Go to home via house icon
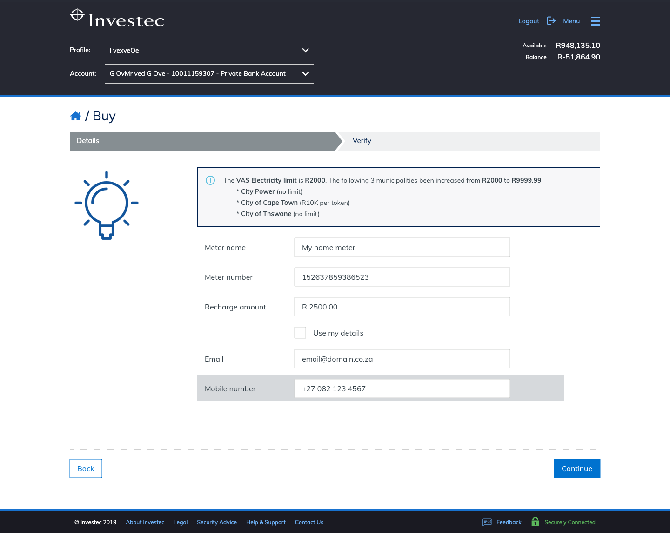 tap(75, 116)
